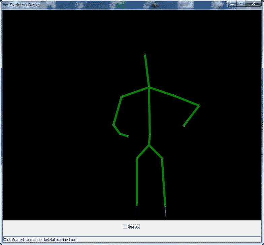Click the skeleton head joint
Viewport: 264px width, 245px height.
pyautogui.click(x=145, y=55)
